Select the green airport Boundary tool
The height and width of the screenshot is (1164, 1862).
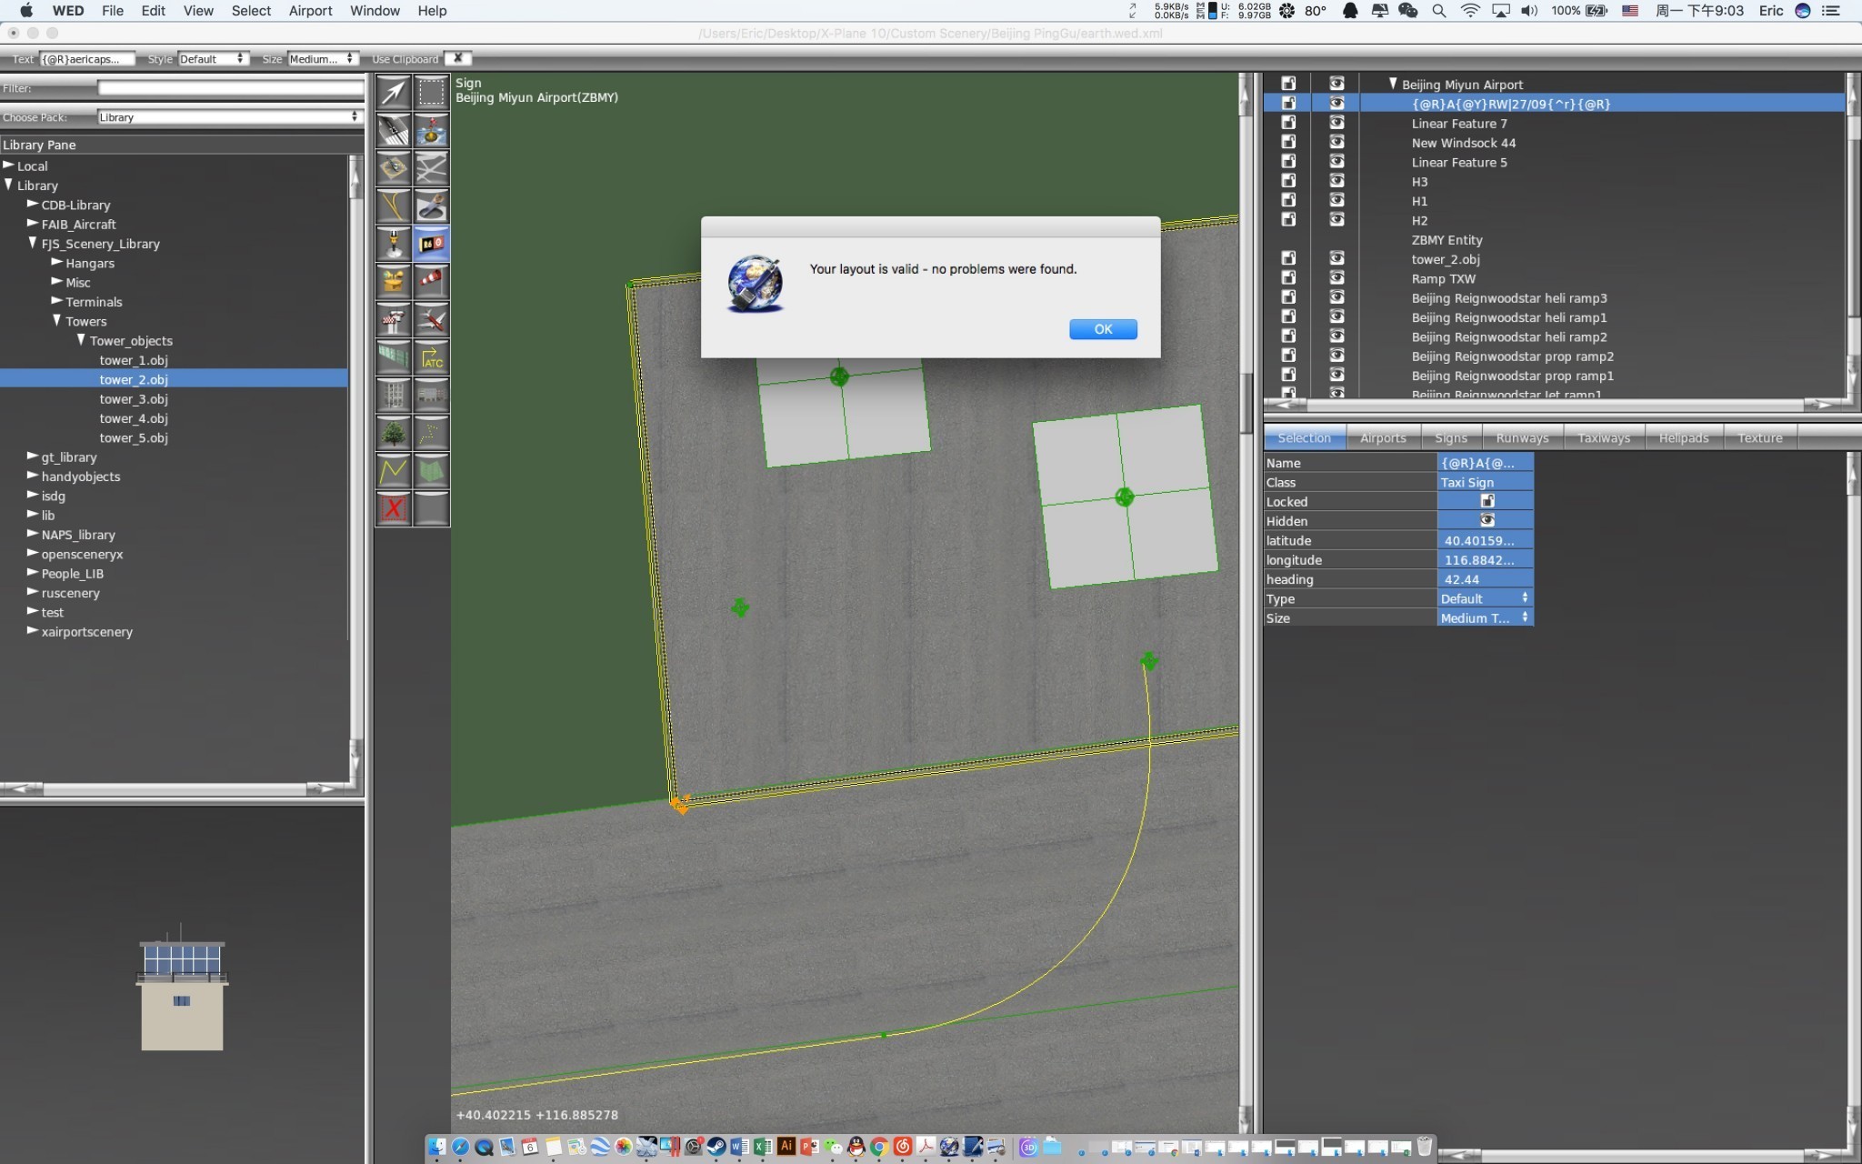(x=394, y=357)
